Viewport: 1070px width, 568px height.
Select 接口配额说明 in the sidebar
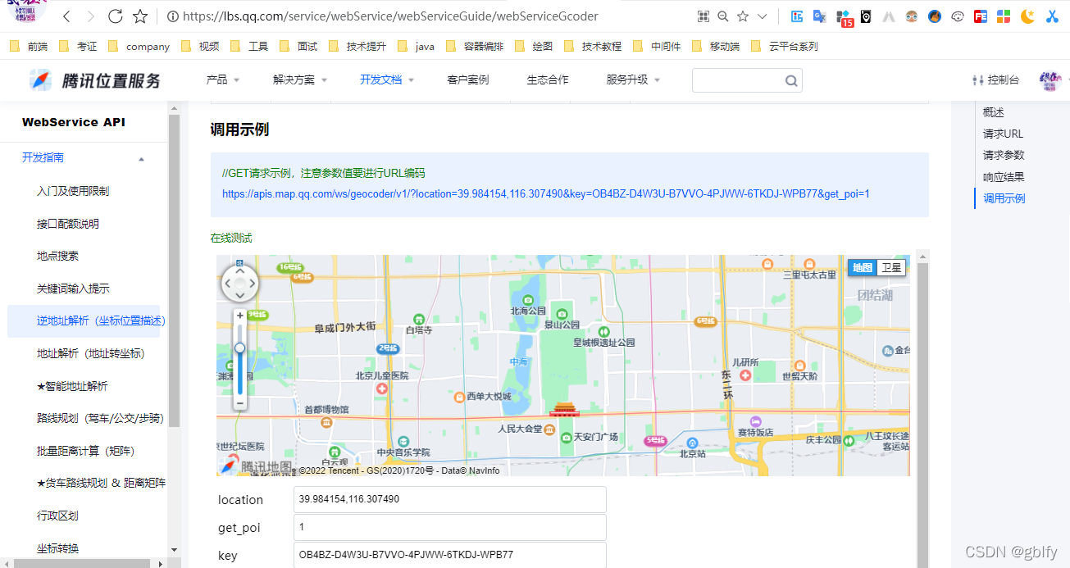pyautogui.click(x=68, y=224)
